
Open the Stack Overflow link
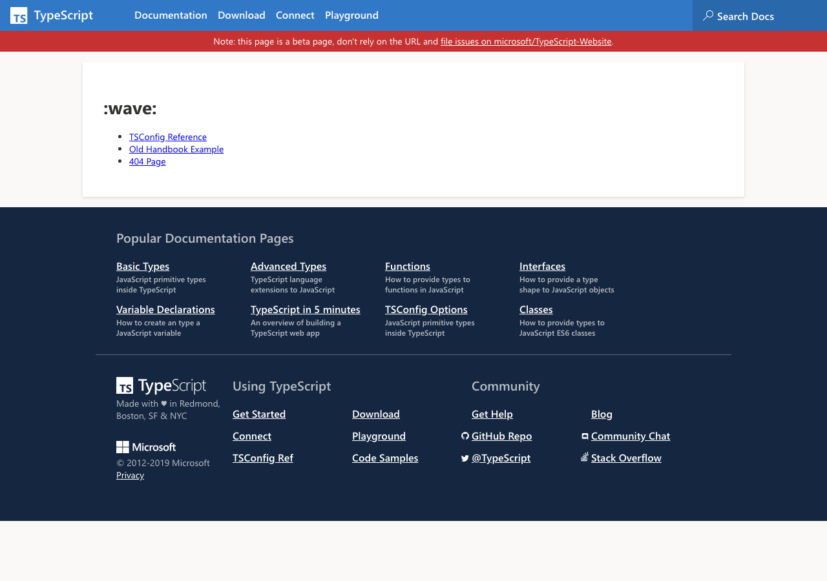click(x=626, y=458)
